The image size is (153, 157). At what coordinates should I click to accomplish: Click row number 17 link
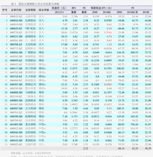tap(6, 80)
